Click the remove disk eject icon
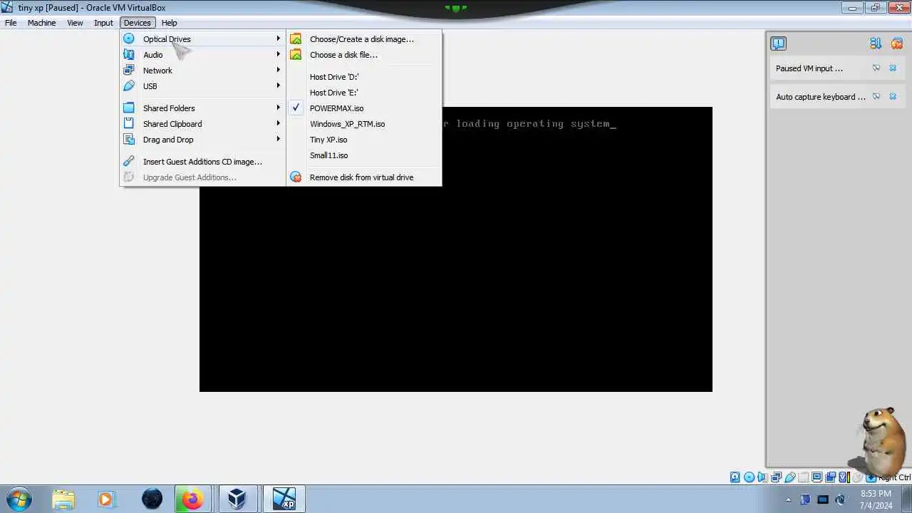 [x=296, y=177]
